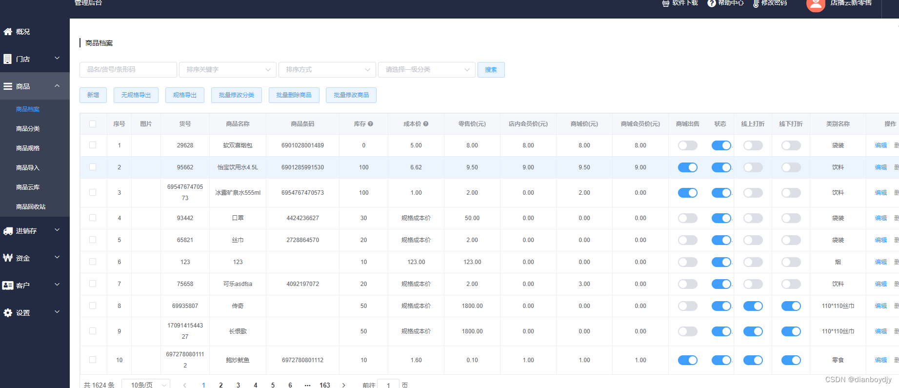Open the 排序关键字 dropdown
This screenshot has width=899, height=388.
228,70
